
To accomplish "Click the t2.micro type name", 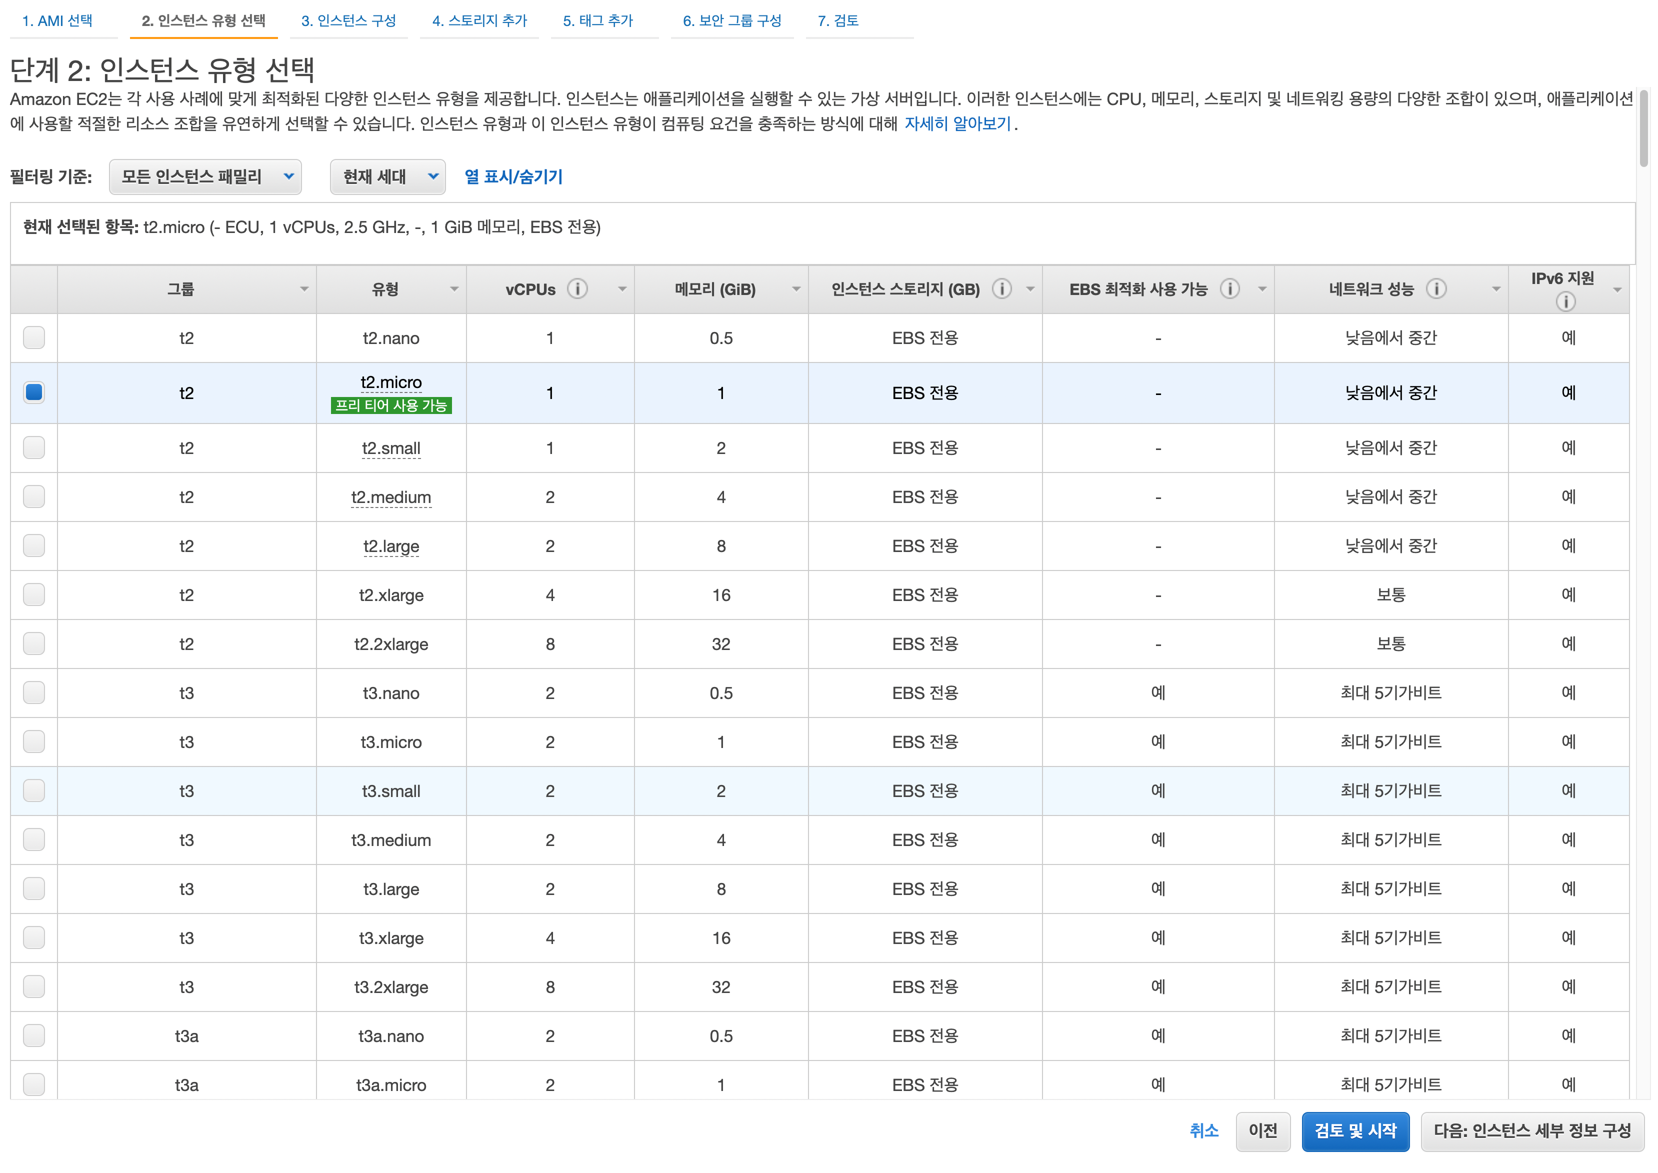I will (390, 382).
